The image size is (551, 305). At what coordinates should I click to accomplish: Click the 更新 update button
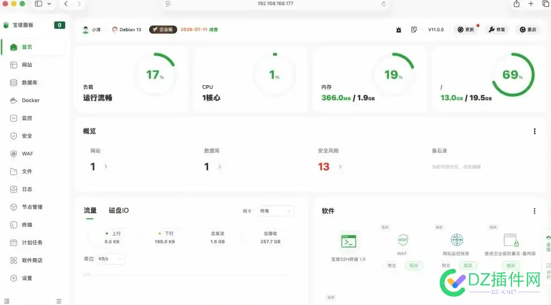(x=466, y=30)
